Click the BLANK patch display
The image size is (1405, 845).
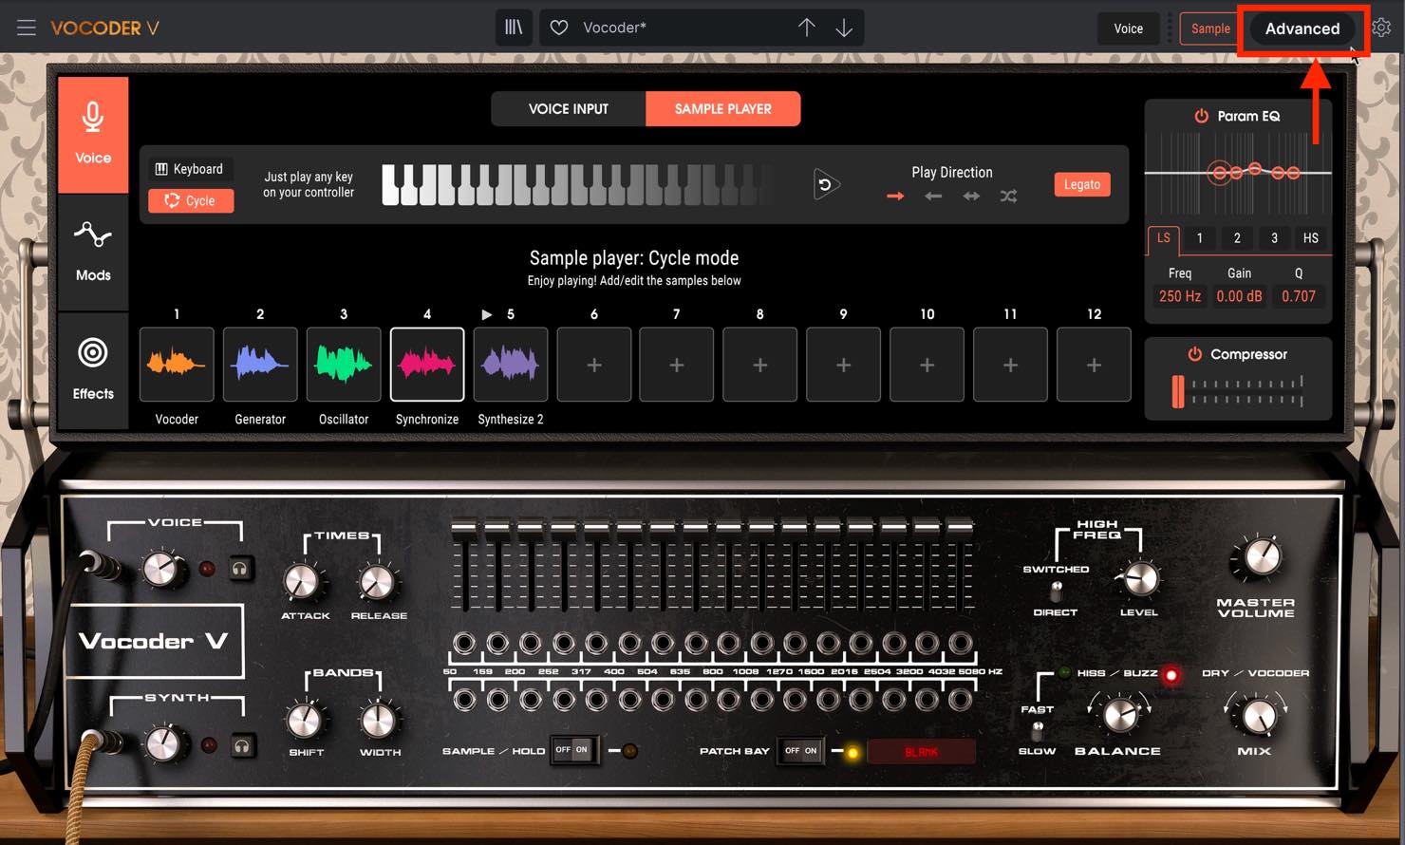[x=921, y=752]
